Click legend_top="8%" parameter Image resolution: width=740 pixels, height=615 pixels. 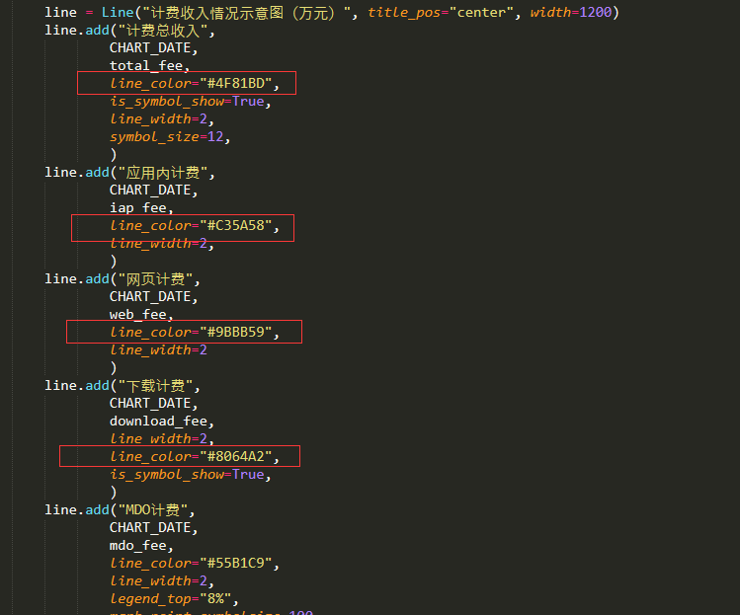pyautogui.click(x=170, y=599)
